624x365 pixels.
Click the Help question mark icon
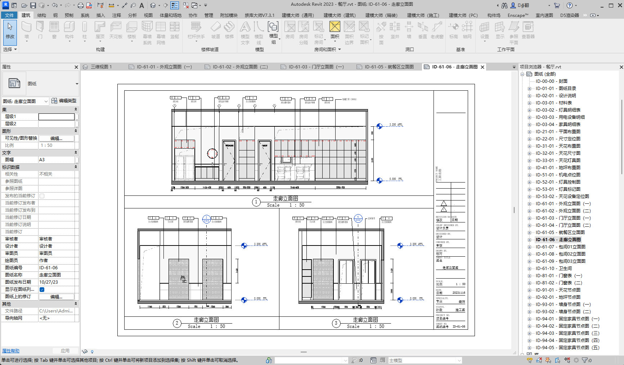point(569,5)
